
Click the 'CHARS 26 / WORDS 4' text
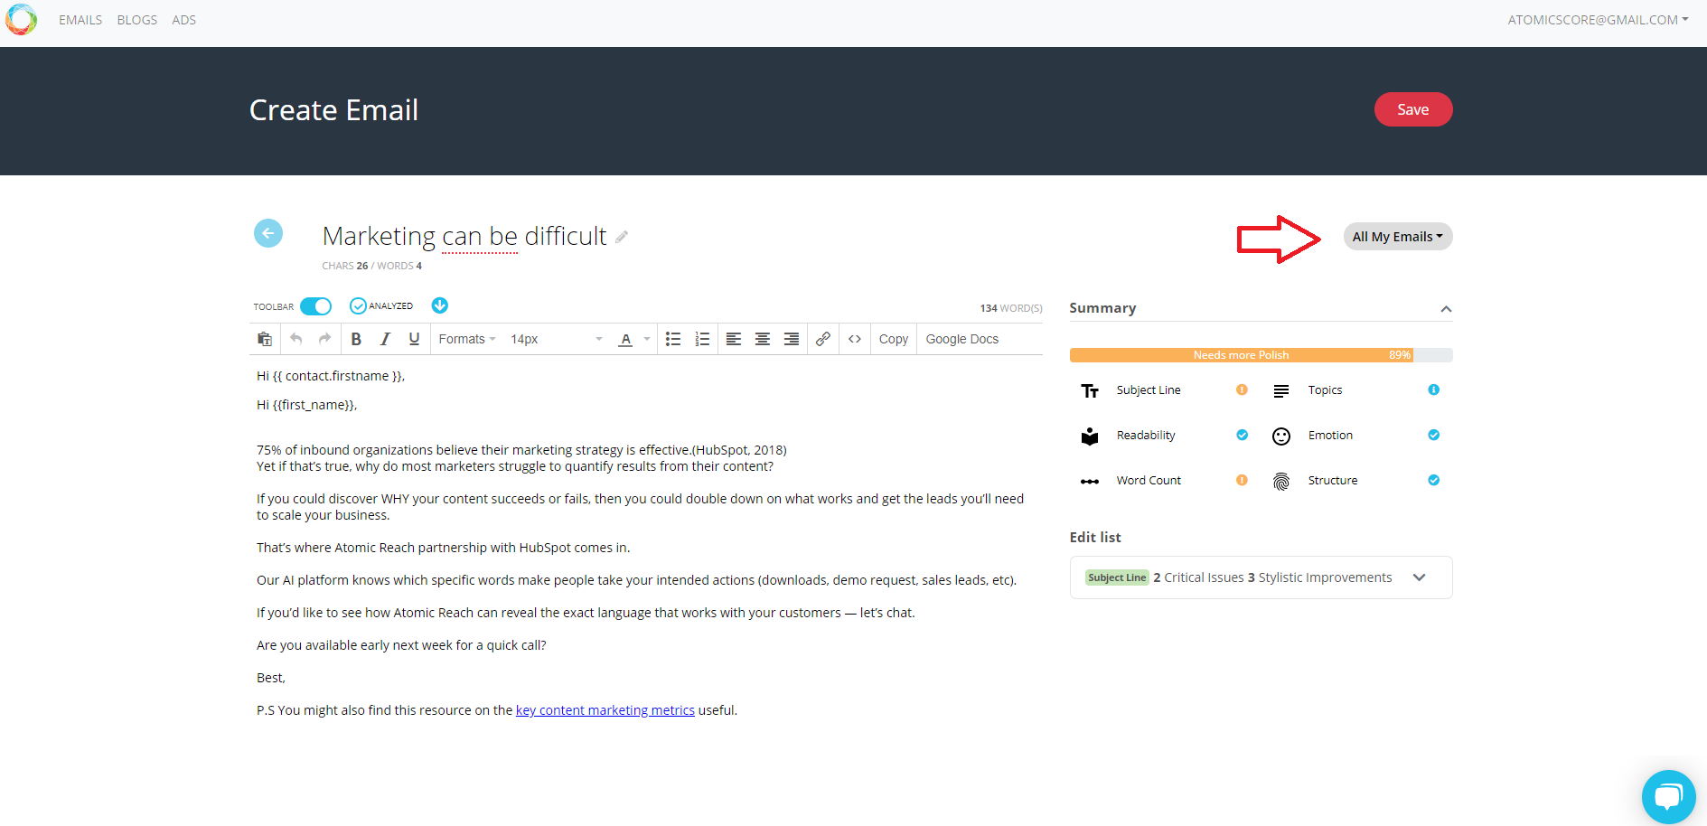pyautogui.click(x=371, y=266)
